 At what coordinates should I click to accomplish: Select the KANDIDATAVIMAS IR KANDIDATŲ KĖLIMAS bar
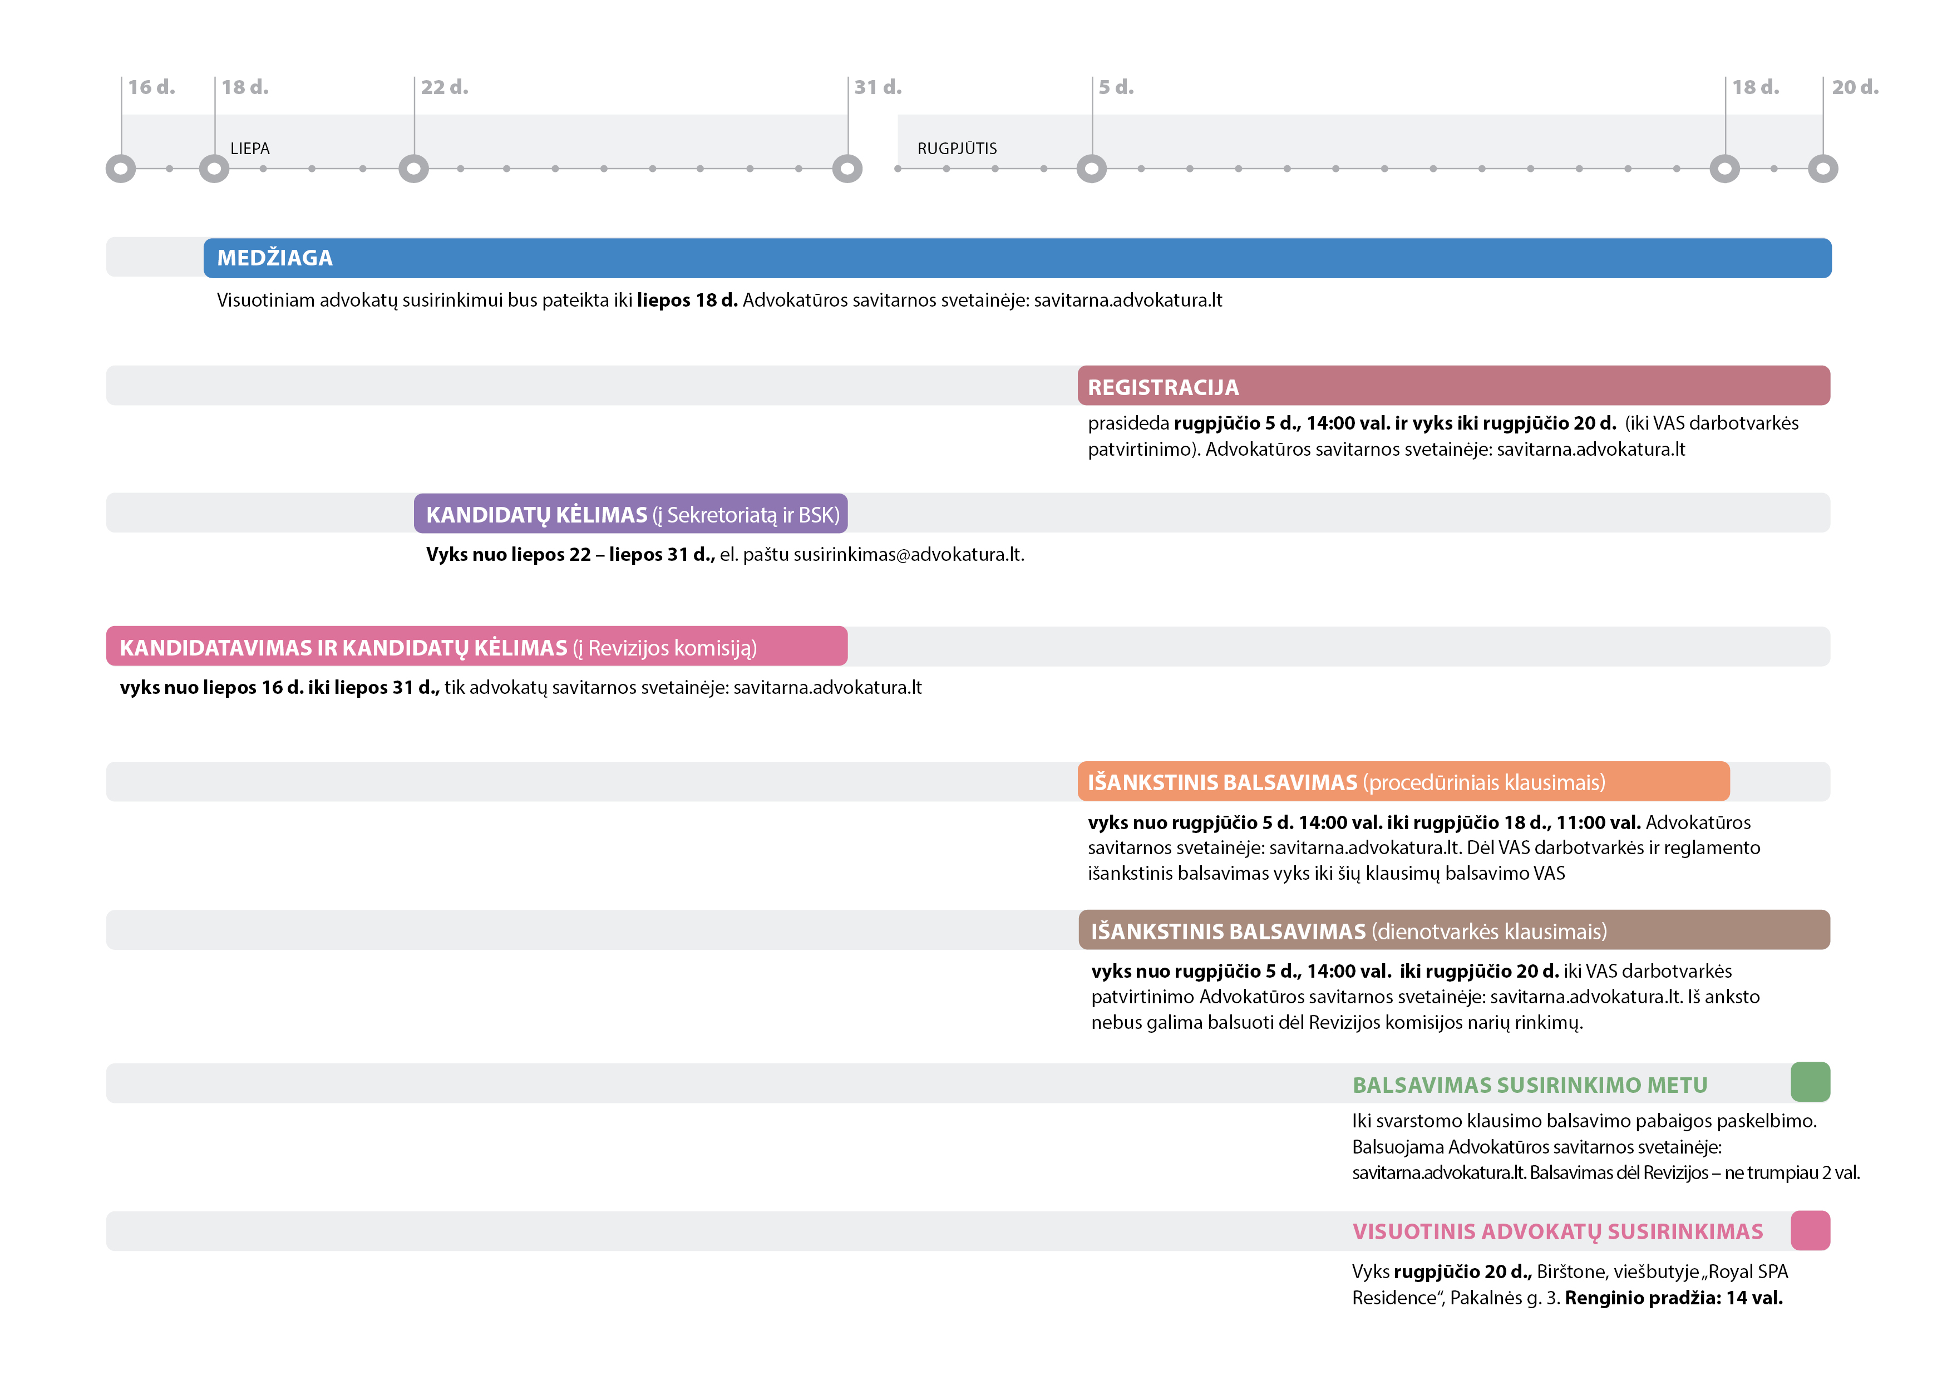tap(477, 646)
